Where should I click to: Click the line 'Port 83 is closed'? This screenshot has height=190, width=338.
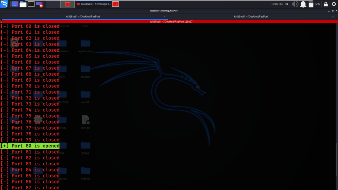pos(30,164)
